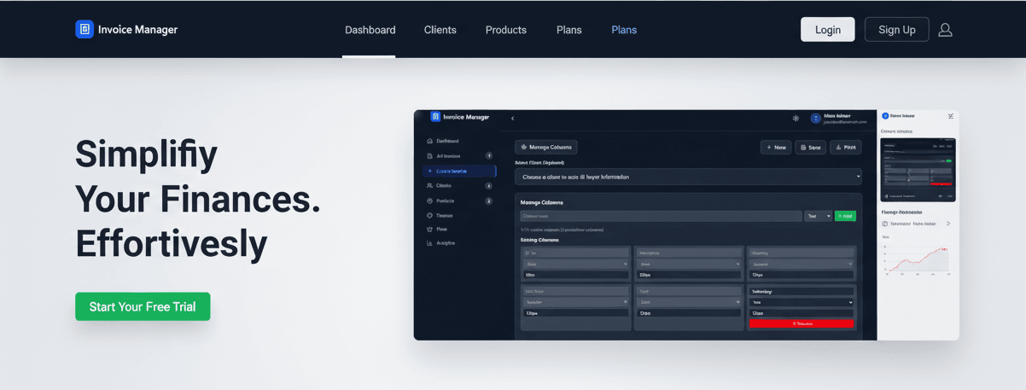Click the Sign Up button
Viewport: 1026px width, 390px height.
tap(896, 30)
